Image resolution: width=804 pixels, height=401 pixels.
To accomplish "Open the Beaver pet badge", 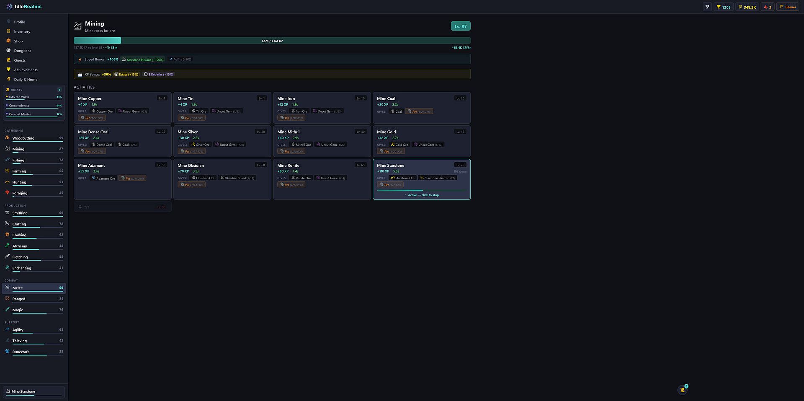I will 788,7.
